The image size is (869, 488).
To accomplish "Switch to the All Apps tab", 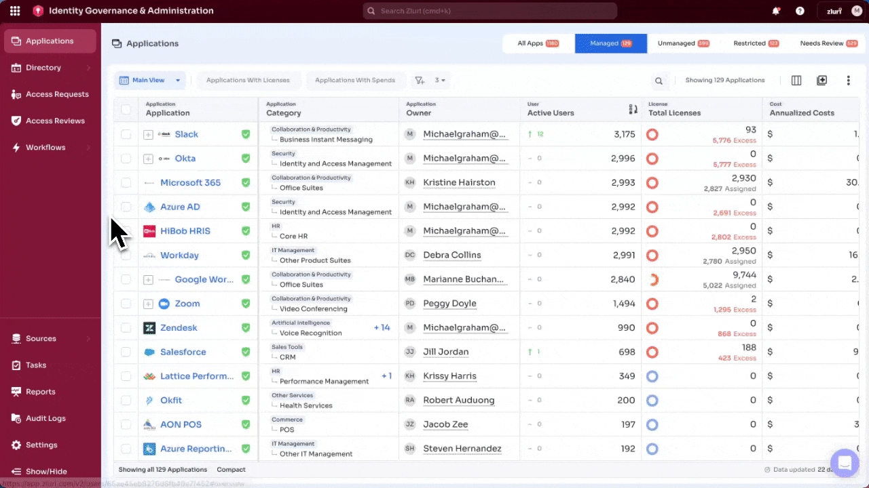I will (538, 43).
